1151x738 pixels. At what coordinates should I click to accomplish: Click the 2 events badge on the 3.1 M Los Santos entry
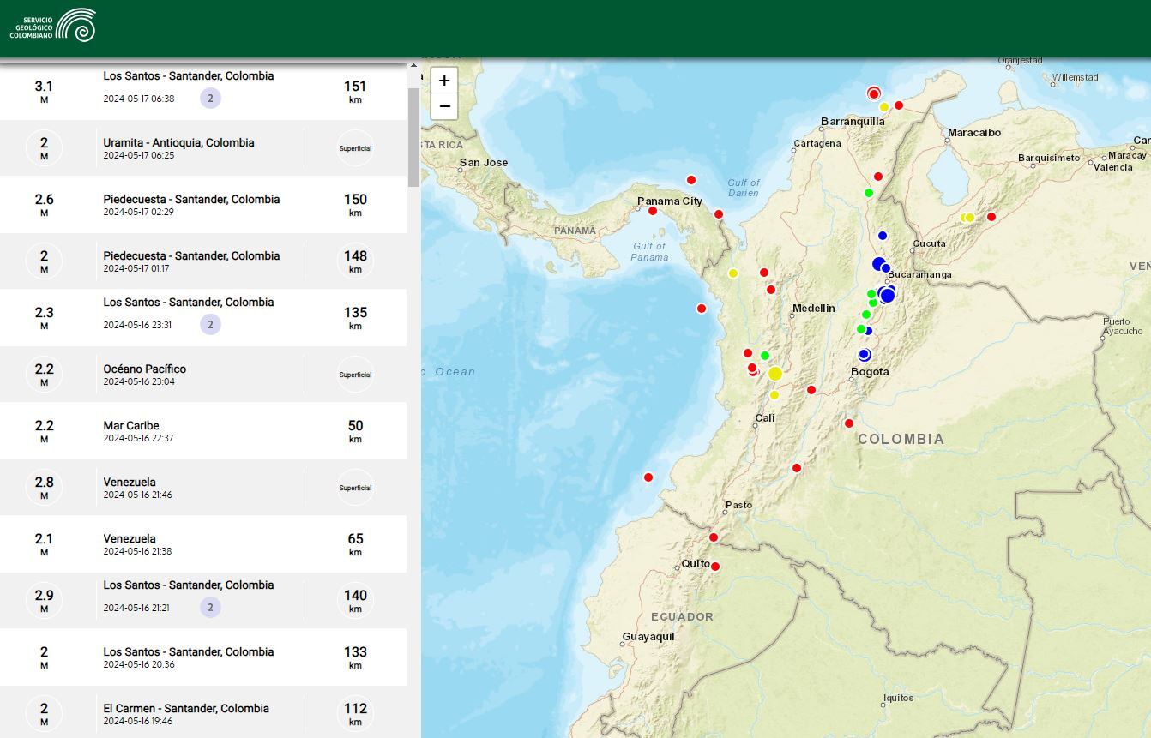pyautogui.click(x=211, y=99)
